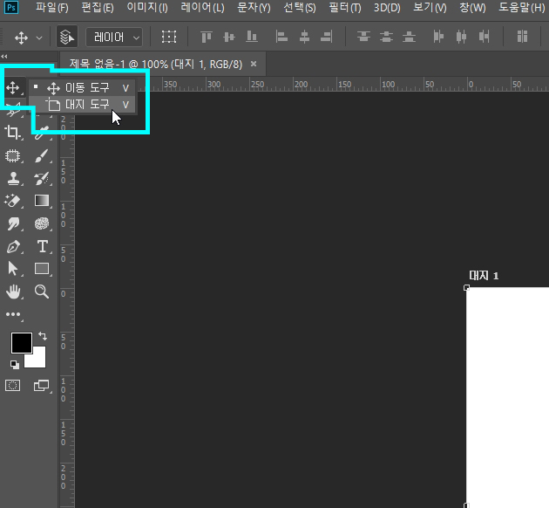Distribute bottom edges
Image resolution: width=549 pixels, height=508 pixels.
point(409,37)
